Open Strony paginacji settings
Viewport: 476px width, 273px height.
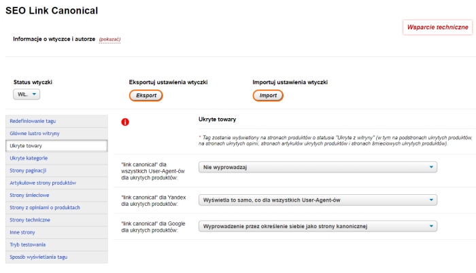[x=28, y=170]
